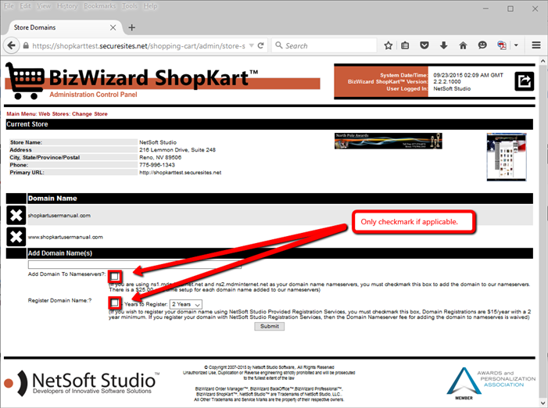This screenshot has height=408, width=548.
Task: Open the chat bubble icon in toolbar
Action: tap(482, 45)
